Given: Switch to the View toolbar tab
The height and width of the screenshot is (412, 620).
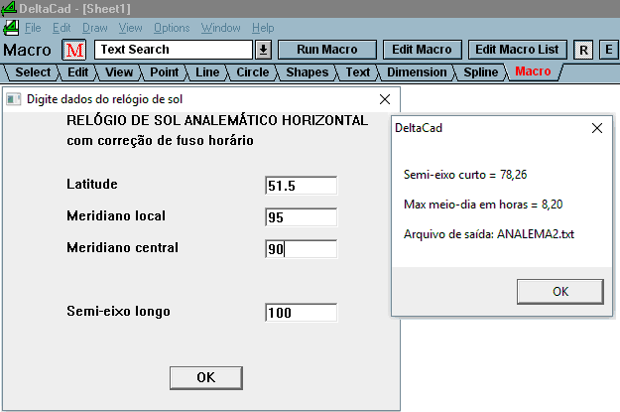Looking at the screenshot, I should click(x=119, y=72).
